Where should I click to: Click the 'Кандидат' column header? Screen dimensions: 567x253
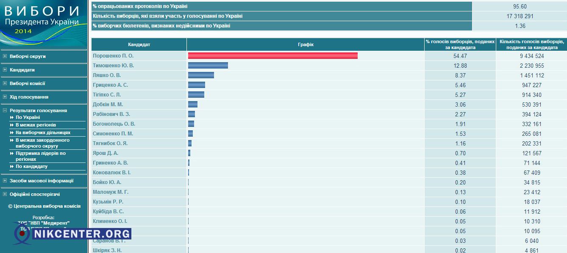pyautogui.click(x=139, y=44)
